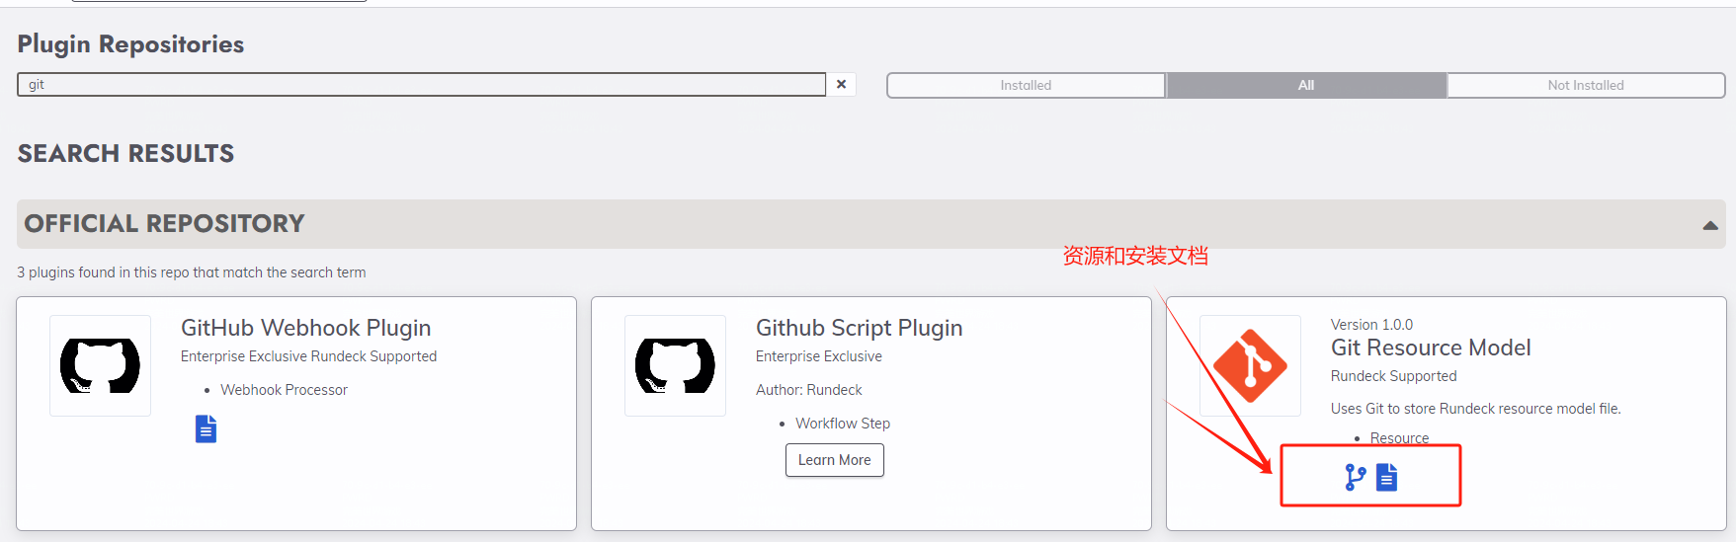Click the '3 plugins found' message
1736x542 pixels.
(192, 272)
